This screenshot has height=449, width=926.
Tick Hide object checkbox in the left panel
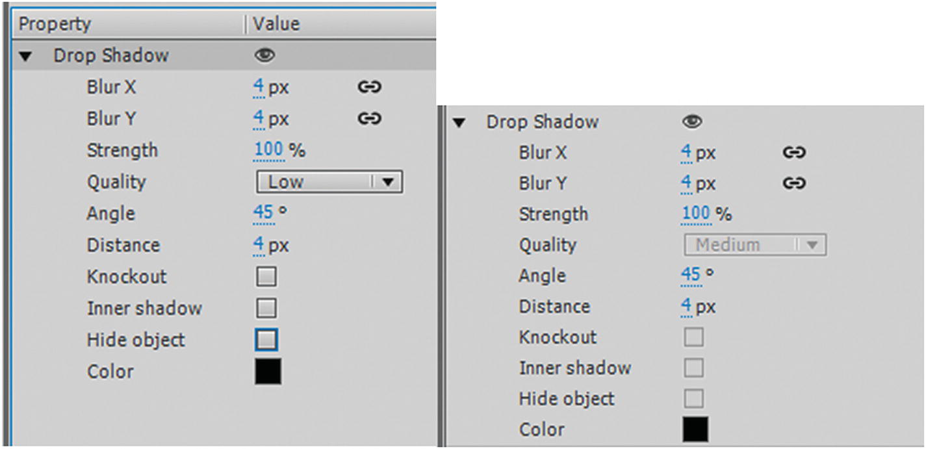click(266, 339)
